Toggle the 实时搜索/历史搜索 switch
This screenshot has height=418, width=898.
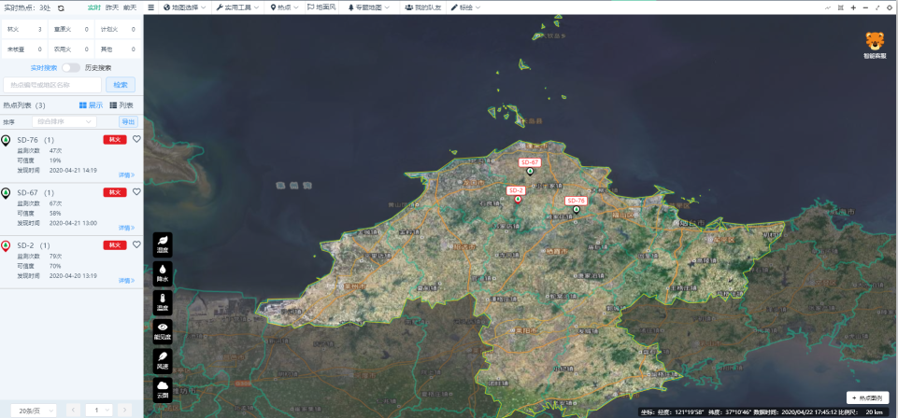70,68
